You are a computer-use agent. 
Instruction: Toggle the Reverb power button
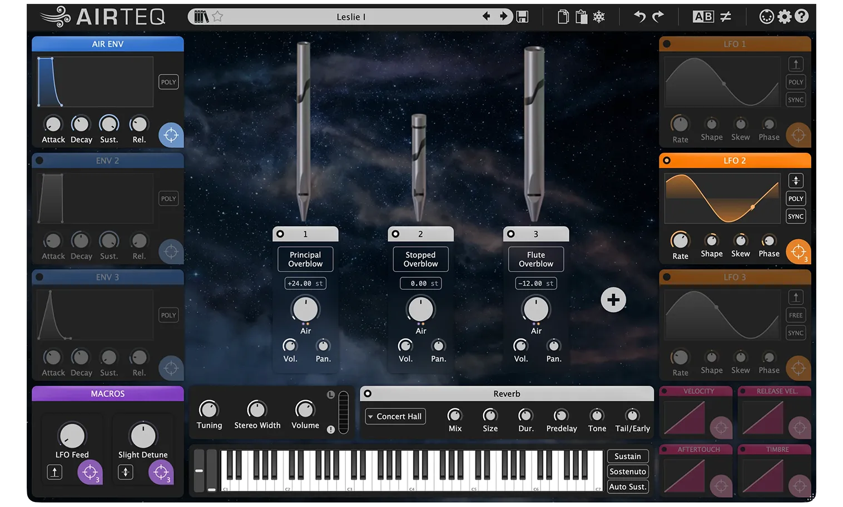click(368, 394)
